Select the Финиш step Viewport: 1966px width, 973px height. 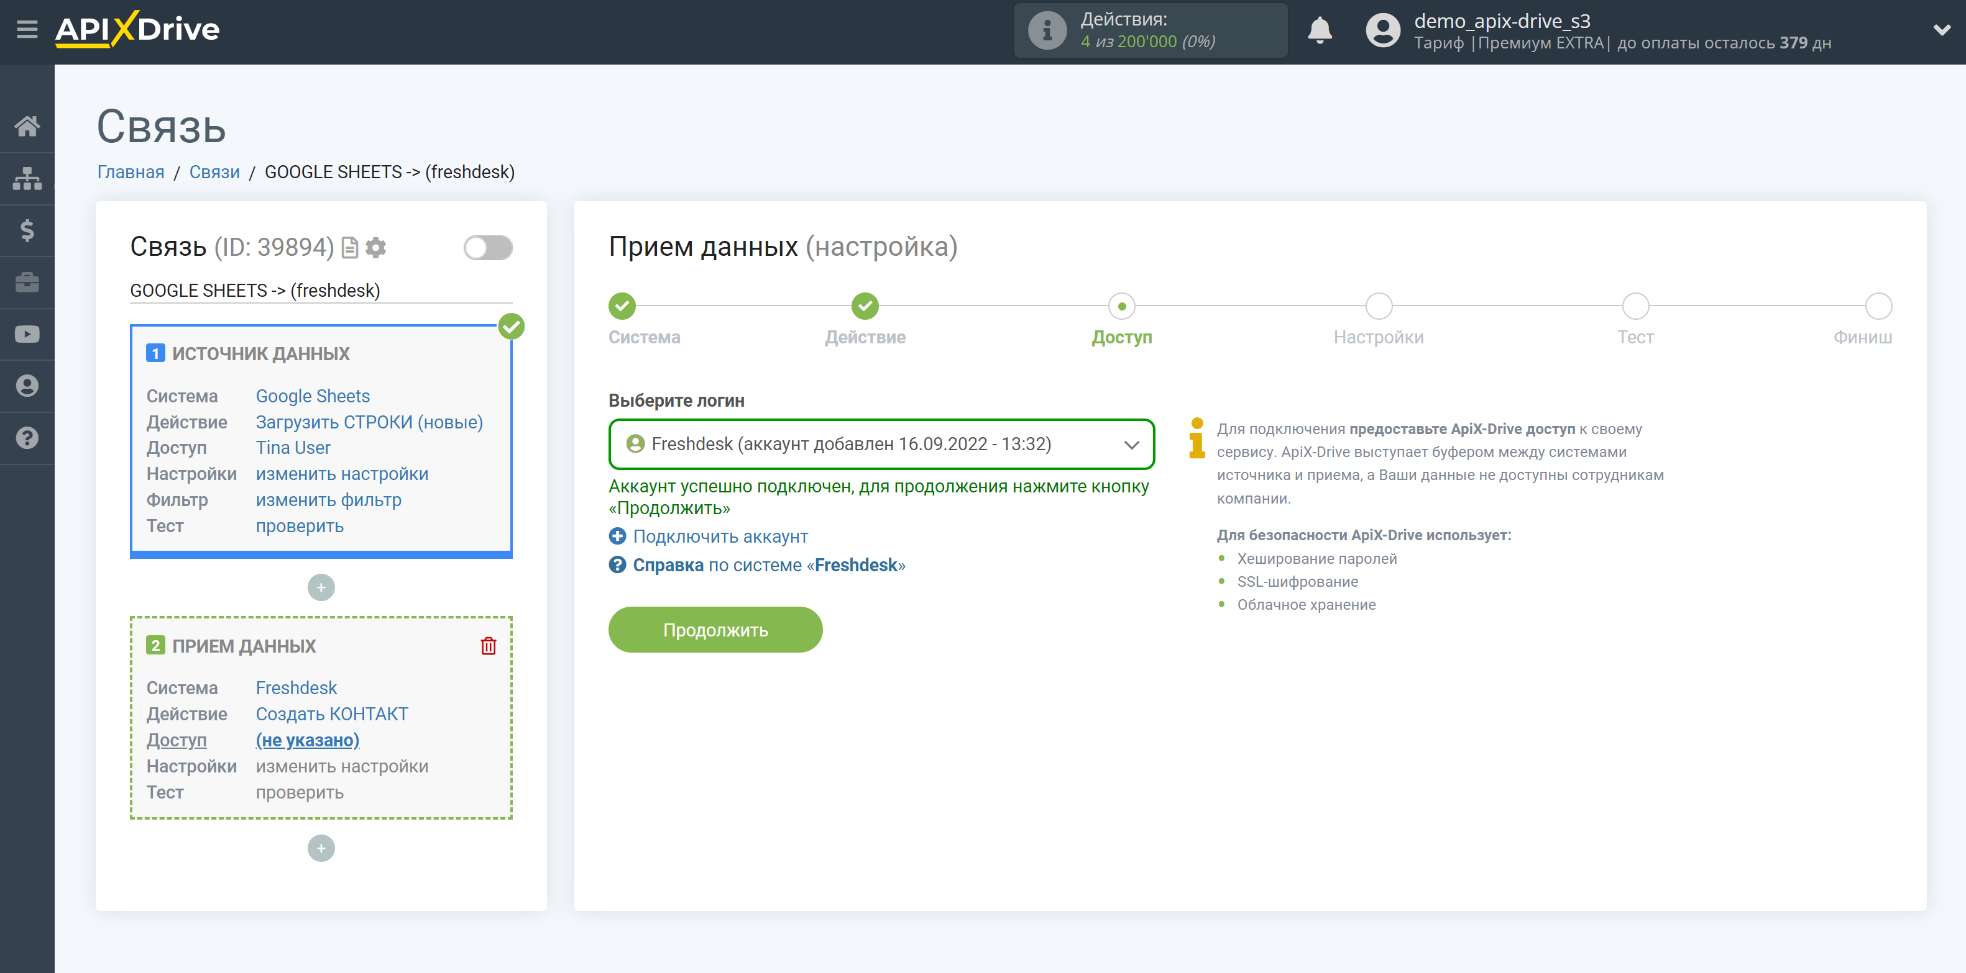click(x=1878, y=307)
